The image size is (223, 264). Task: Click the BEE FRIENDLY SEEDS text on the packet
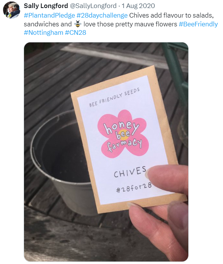click(114, 97)
